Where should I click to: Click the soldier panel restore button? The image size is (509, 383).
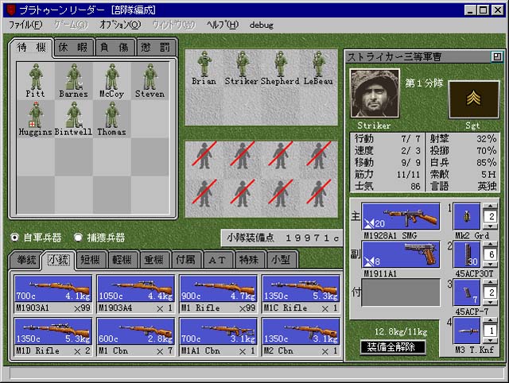pos(496,56)
